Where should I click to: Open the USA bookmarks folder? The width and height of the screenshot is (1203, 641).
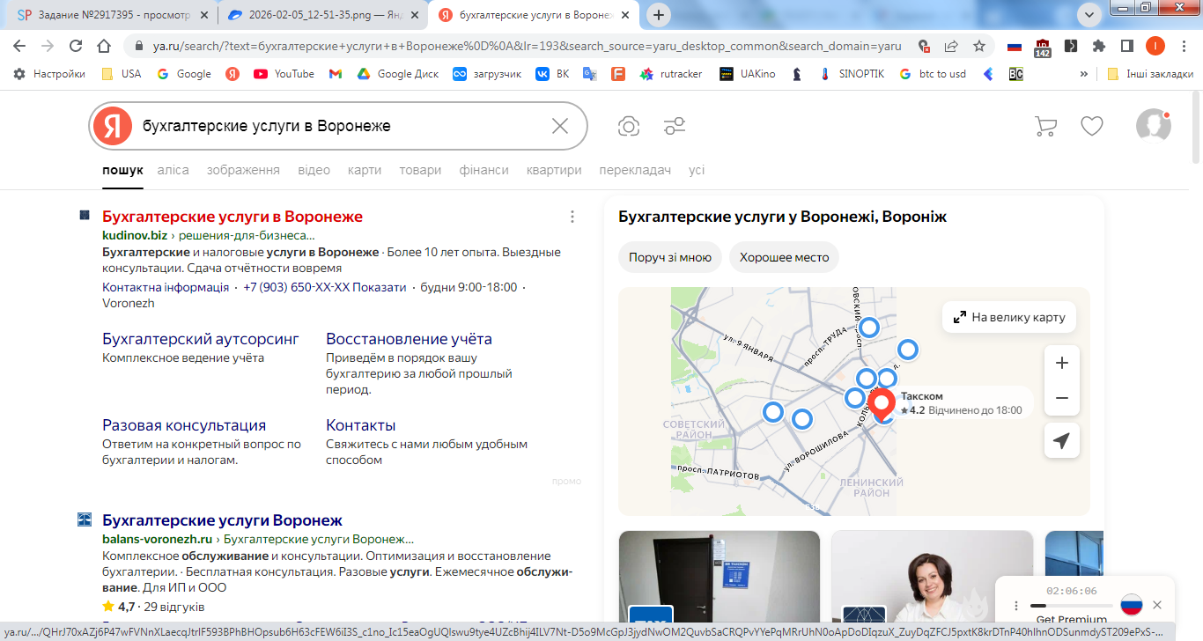[121, 74]
